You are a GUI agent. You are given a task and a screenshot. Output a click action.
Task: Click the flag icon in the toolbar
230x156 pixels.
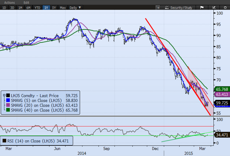click(202, 7)
